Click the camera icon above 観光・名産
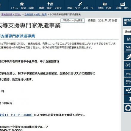Screen dimensions: 131x131 click(x=105, y=4)
